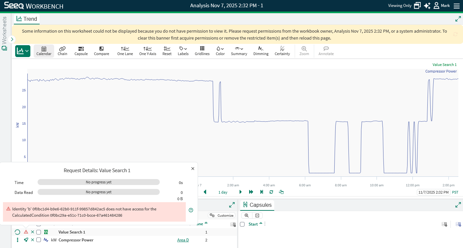Enable Calendar view in the toolbar
The image size is (463, 248).
click(x=44, y=51)
